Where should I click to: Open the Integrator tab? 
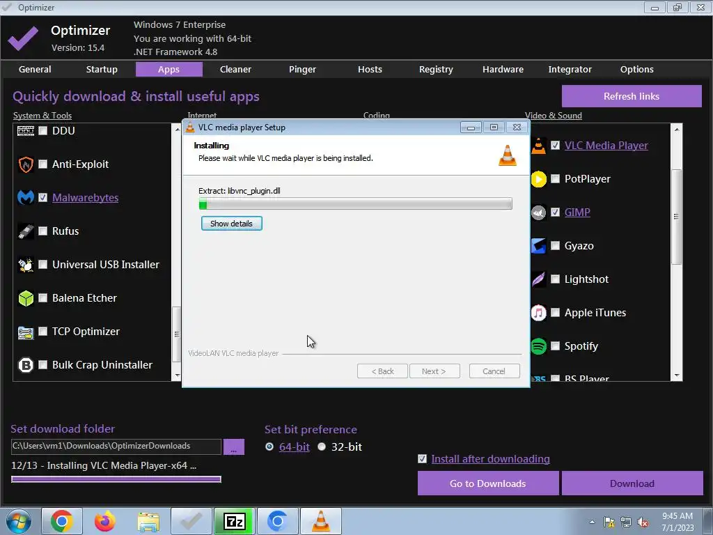click(x=570, y=70)
